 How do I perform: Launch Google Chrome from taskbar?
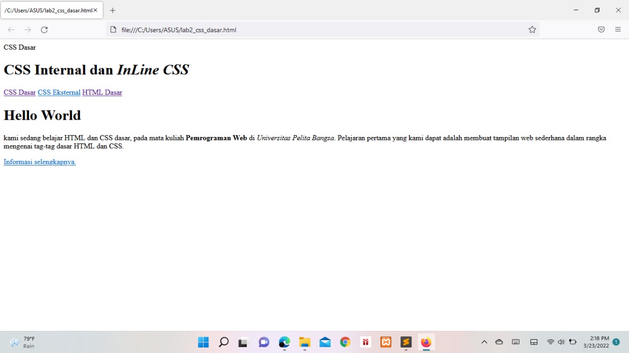[345, 342]
